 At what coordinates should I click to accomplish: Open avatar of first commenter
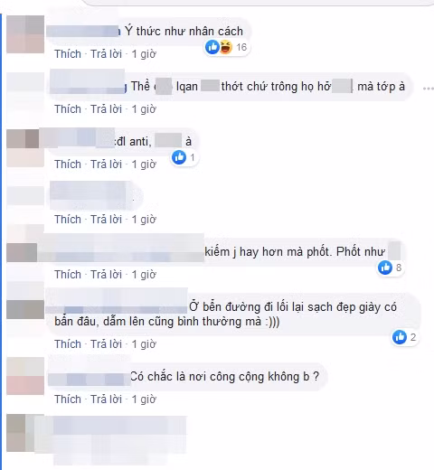coord(25,34)
